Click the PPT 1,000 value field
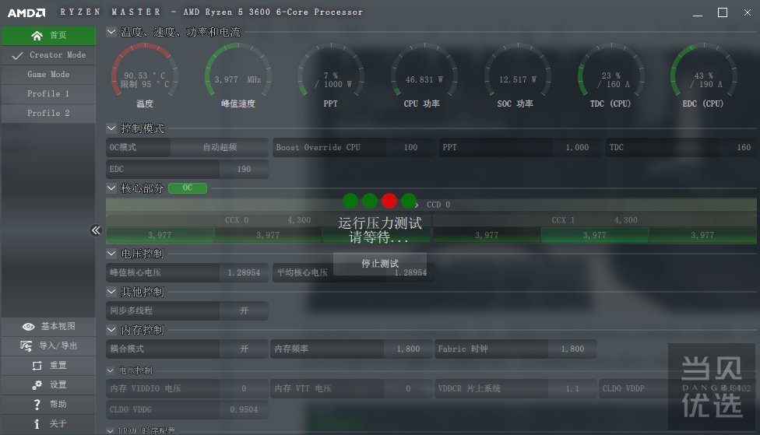 [577, 147]
